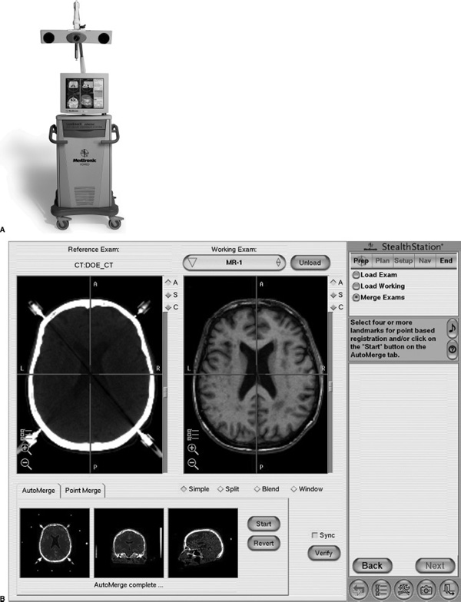Viewport: 461px width, 602px height.
Task: Select the Load Exam radio button
Action: [357, 274]
